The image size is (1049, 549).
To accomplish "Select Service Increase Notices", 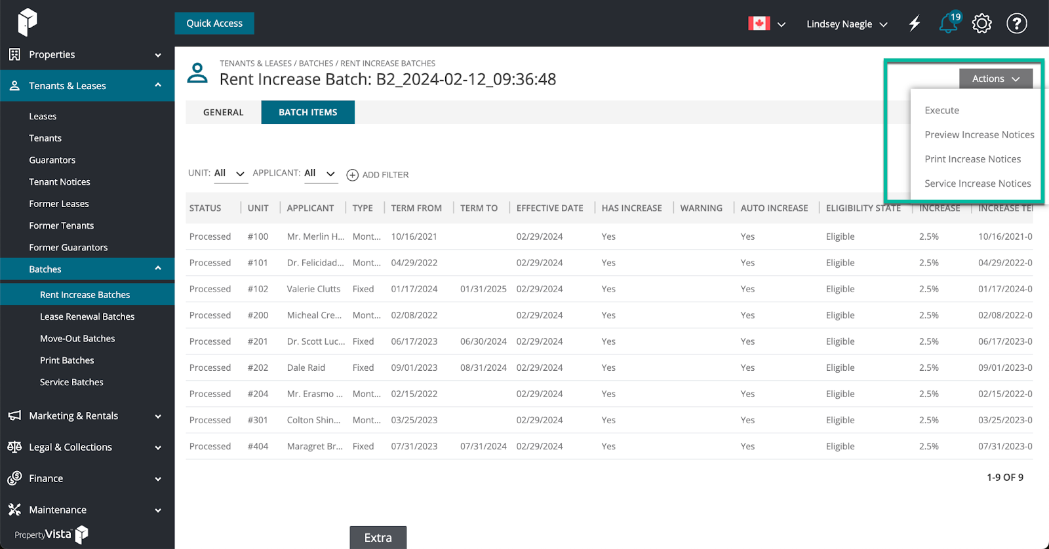I will click(978, 184).
